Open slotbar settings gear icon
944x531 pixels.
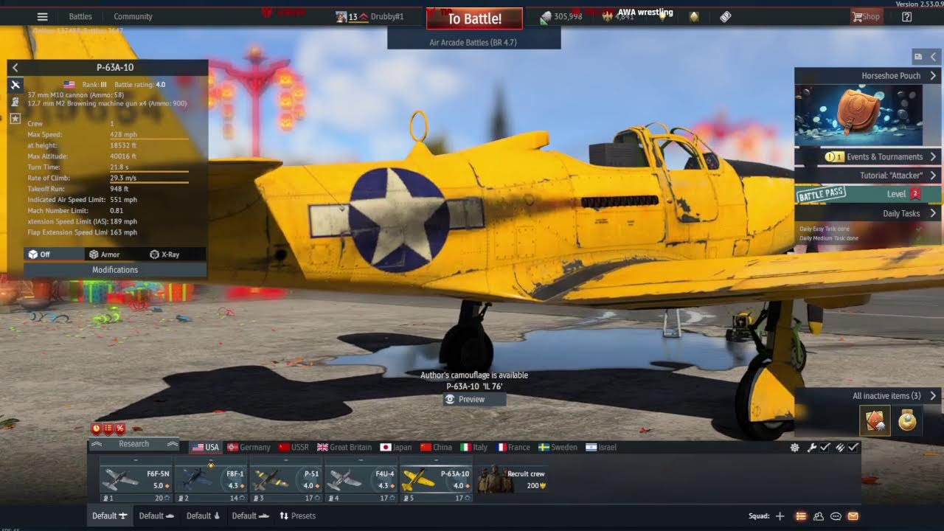794,447
